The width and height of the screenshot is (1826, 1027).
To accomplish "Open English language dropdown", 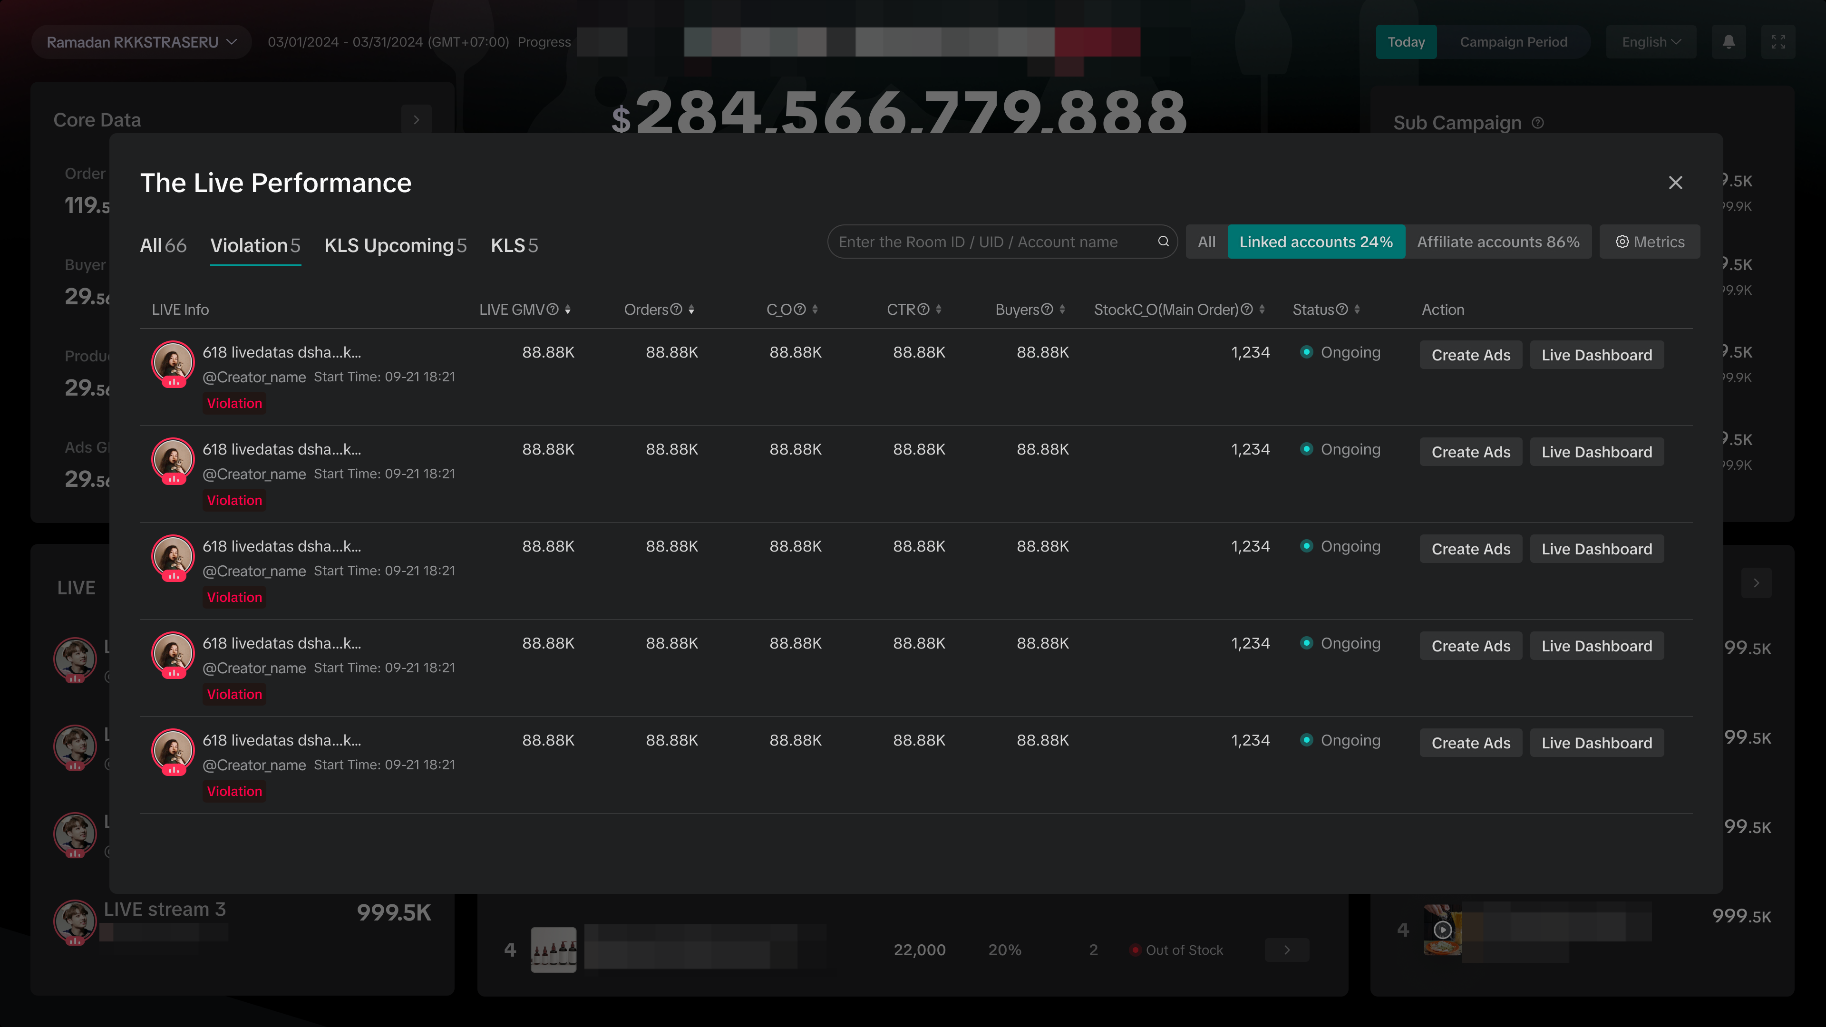I will click(x=1651, y=42).
